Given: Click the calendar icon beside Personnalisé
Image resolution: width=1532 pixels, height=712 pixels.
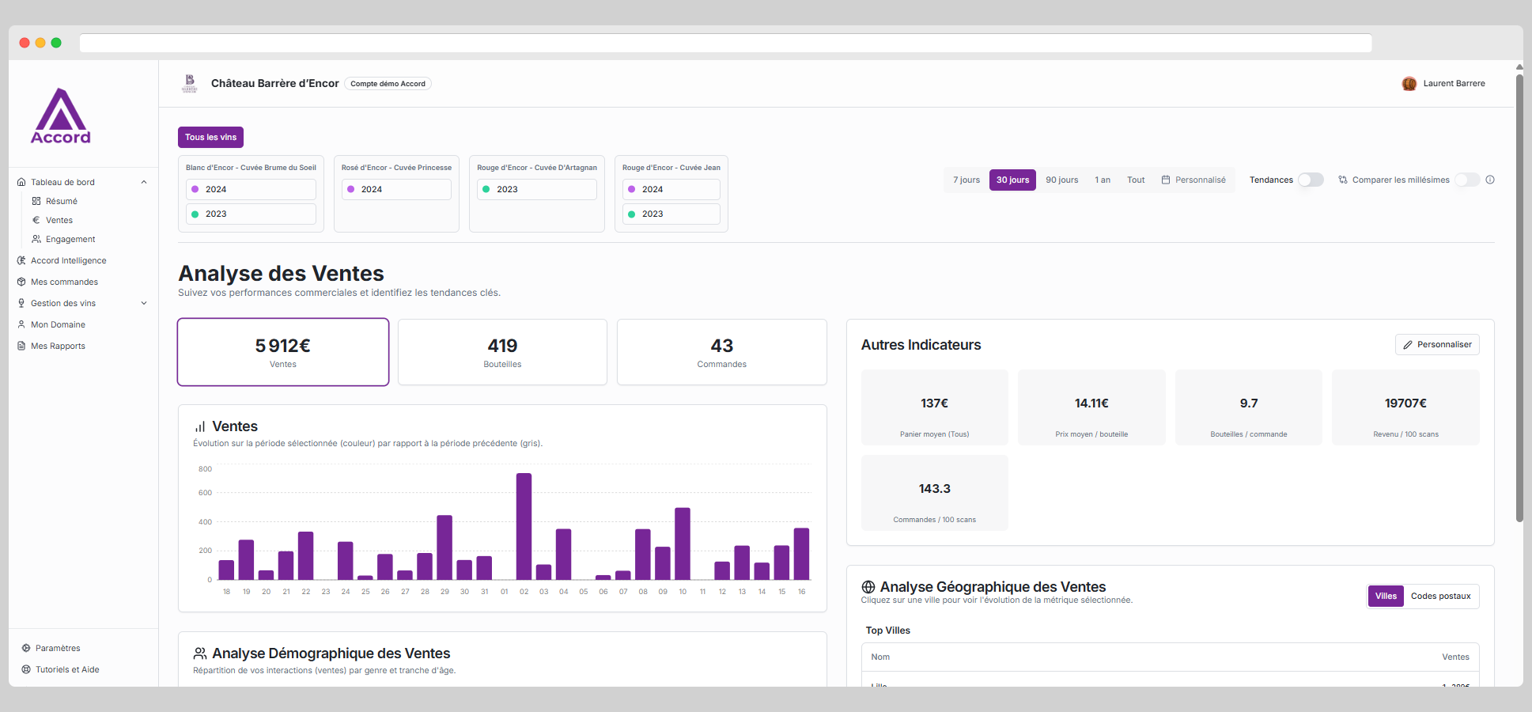Looking at the screenshot, I should tap(1165, 180).
